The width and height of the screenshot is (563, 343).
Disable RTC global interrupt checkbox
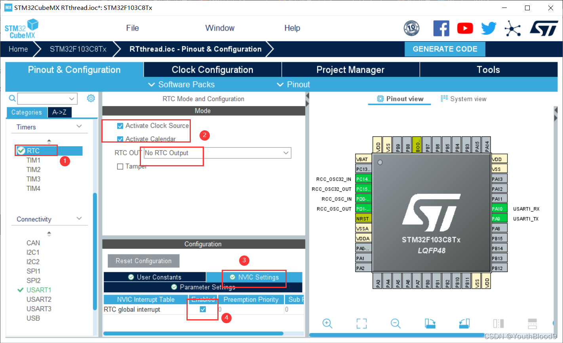click(203, 309)
